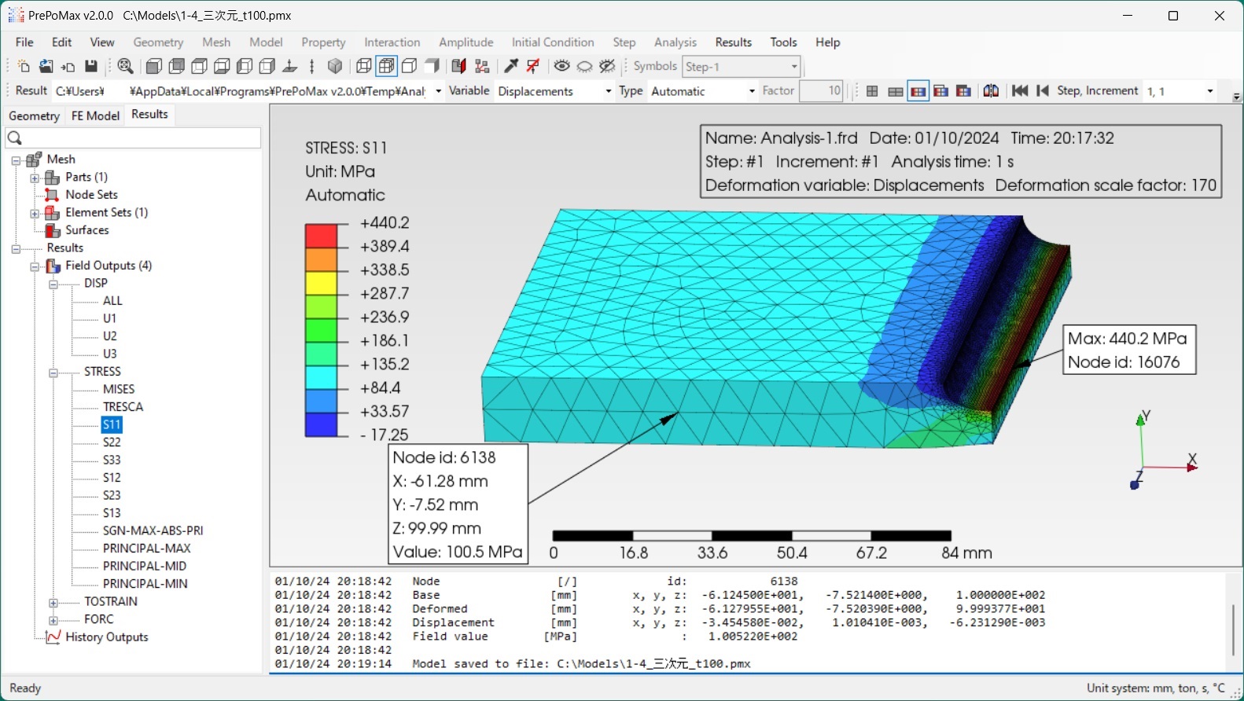The width and height of the screenshot is (1244, 701).
Task: Collapse the DISP field output node
Action: (53, 284)
